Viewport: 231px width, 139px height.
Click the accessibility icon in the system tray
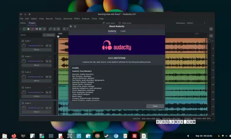click(x=188, y=136)
